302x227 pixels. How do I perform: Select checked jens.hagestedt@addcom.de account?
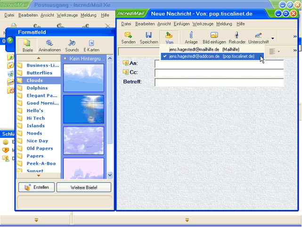[212, 57]
